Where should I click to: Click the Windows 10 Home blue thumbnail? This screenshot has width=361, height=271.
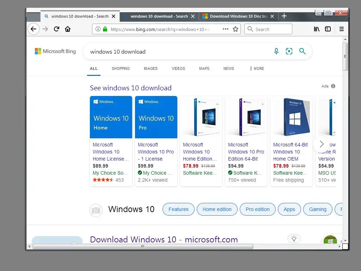(111, 117)
